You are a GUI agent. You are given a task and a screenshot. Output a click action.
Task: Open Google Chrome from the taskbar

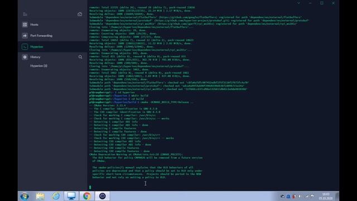pos(87,196)
